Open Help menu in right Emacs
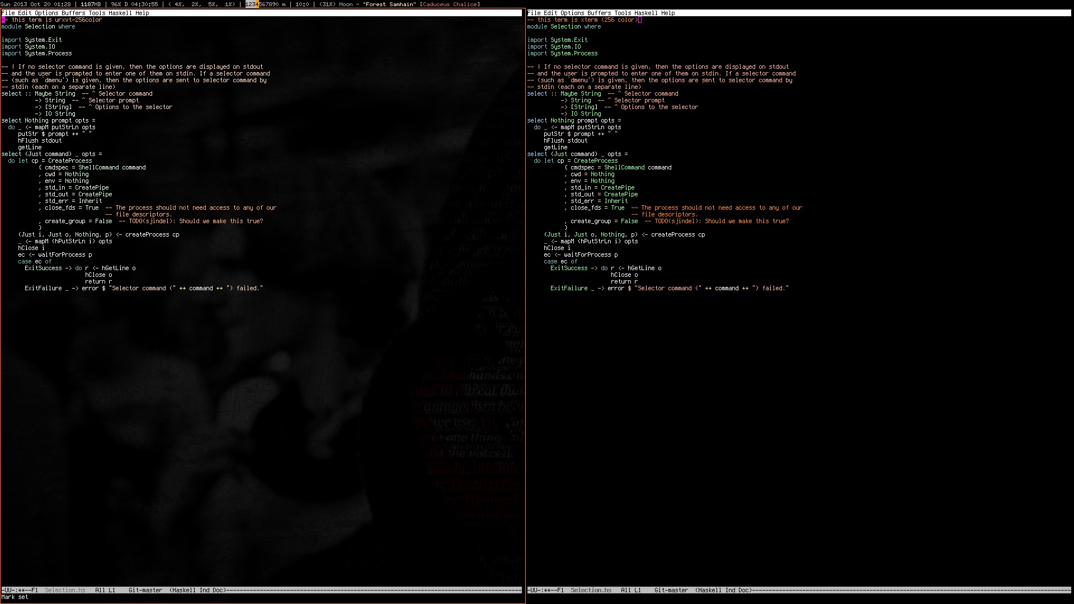 click(x=668, y=13)
